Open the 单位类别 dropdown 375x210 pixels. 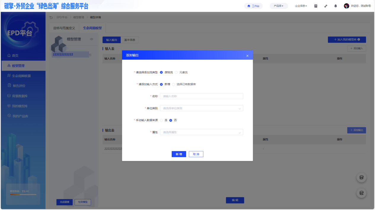[201, 108]
